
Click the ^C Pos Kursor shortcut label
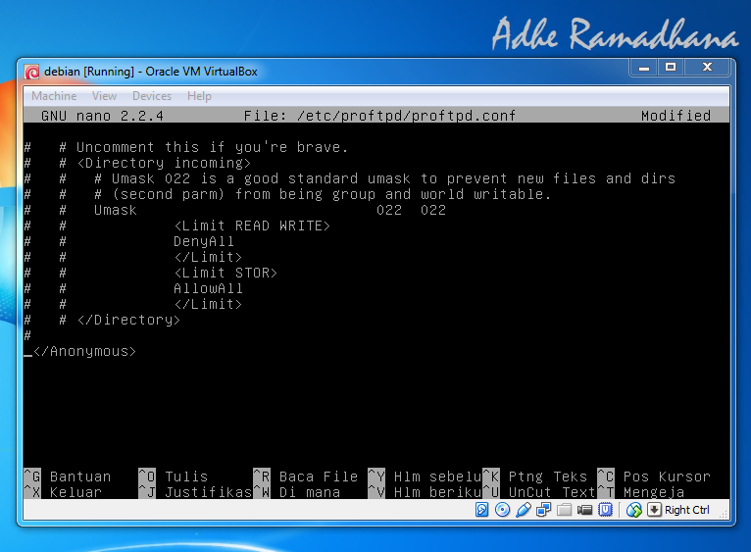(x=654, y=477)
